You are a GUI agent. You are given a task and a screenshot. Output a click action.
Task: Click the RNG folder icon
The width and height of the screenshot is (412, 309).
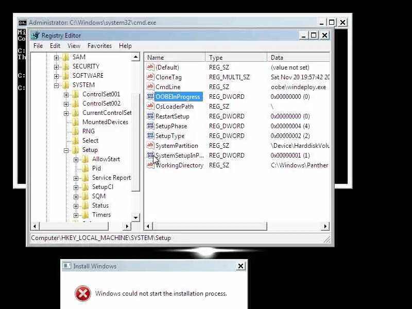pos(76,131)
